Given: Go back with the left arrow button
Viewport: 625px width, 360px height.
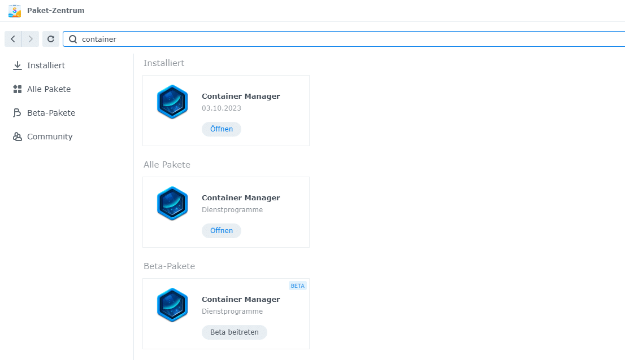Looking at the screenshot, I should point(13,39).
